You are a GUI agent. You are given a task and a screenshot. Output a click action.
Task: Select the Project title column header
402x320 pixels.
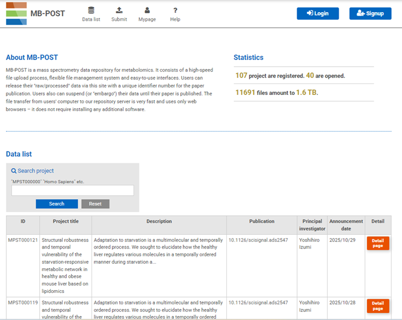[x=66, y=221]
